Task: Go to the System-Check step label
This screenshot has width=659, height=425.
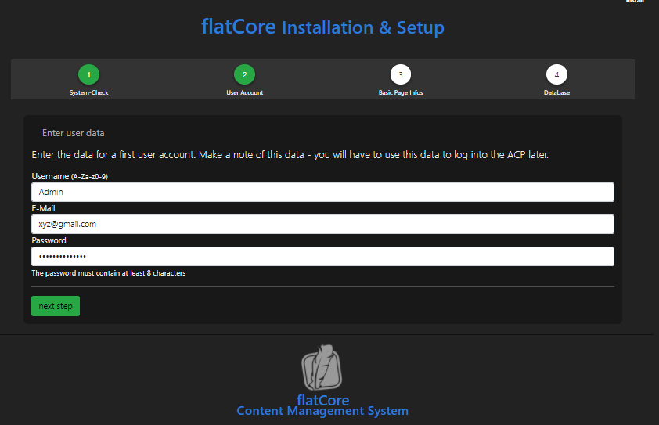Action: coord(88,92)
